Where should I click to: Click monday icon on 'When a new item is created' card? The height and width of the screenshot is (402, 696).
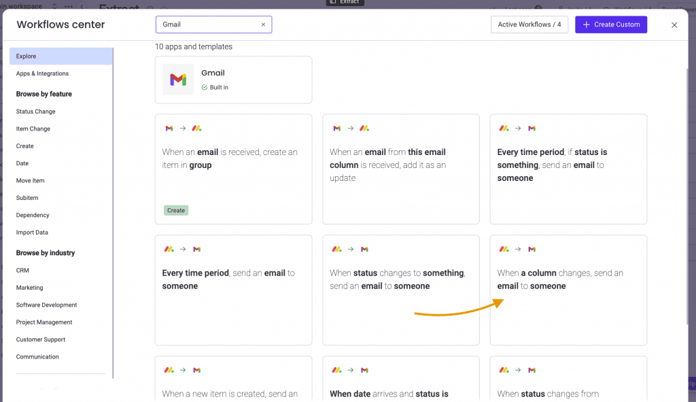point(169,370)
